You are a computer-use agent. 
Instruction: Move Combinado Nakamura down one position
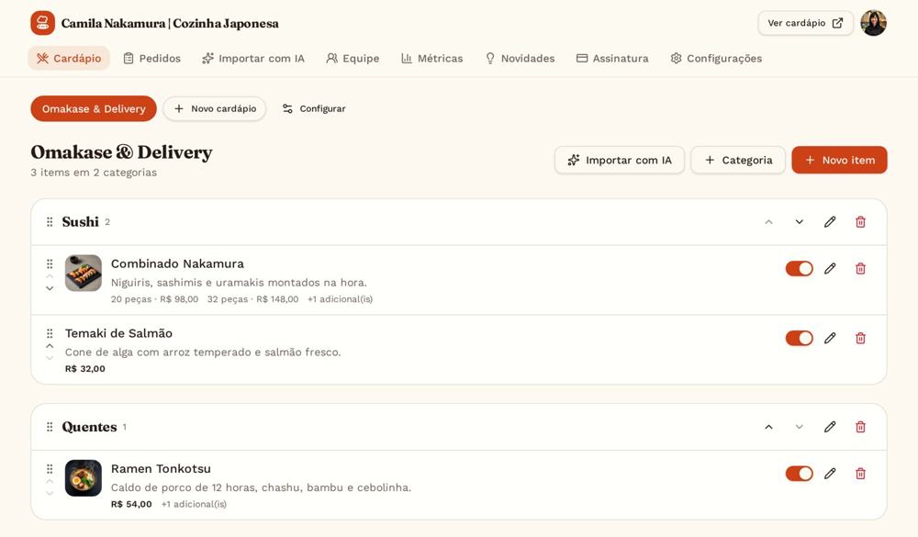click(50, 288)
